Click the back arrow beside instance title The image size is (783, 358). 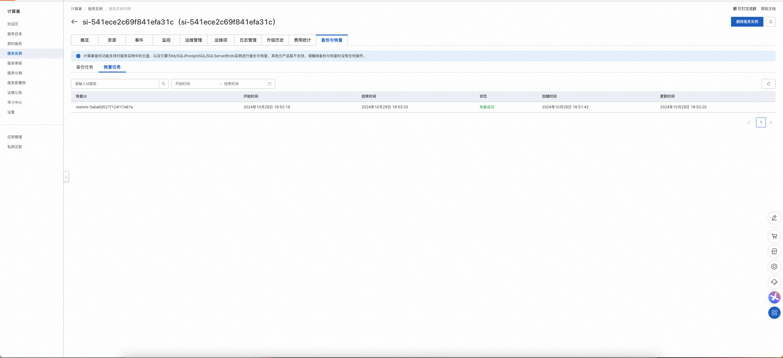coord(74,22)
